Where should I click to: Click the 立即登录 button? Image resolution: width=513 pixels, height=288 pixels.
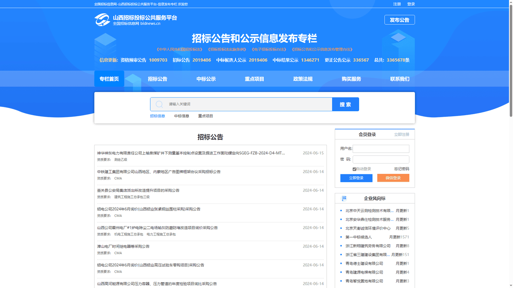pos(356,178)
